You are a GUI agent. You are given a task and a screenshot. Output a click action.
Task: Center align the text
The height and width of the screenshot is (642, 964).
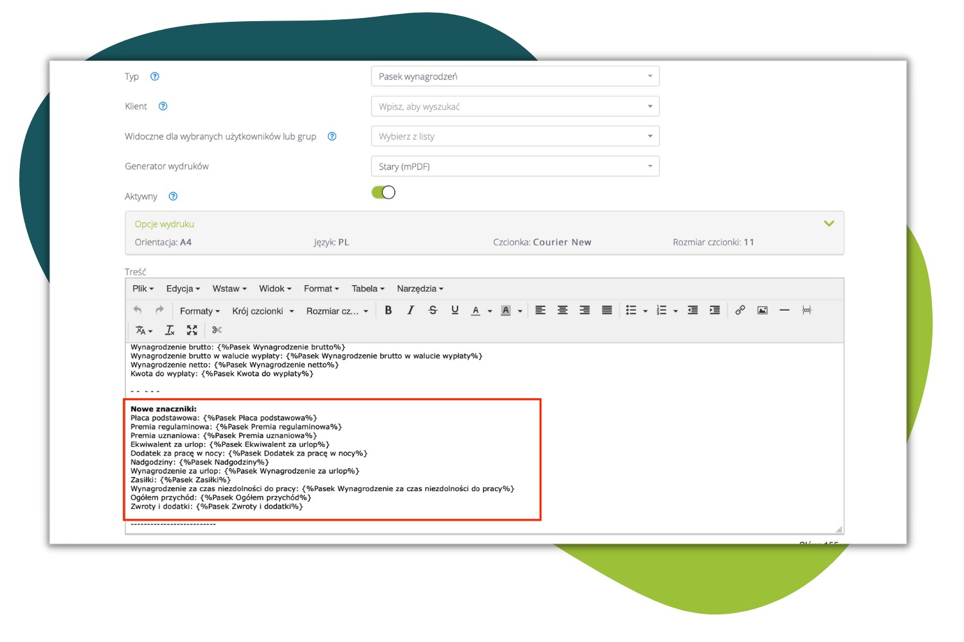click(562, 311)
